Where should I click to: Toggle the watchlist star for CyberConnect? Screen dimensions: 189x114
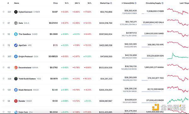pyautogui.click(x=3, y=12)
